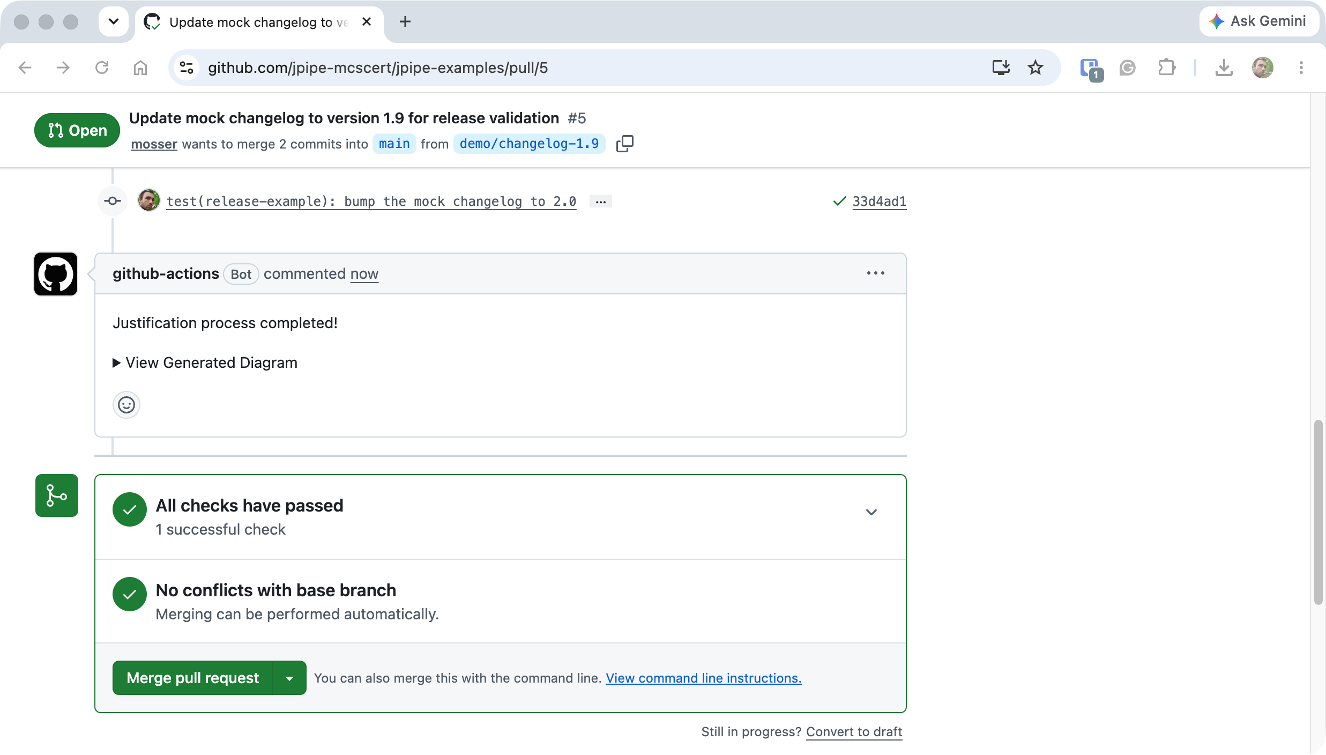Click the Grammarly extension icon
The height and width of the screenshot is (755, 1326).
point(1128,68)
